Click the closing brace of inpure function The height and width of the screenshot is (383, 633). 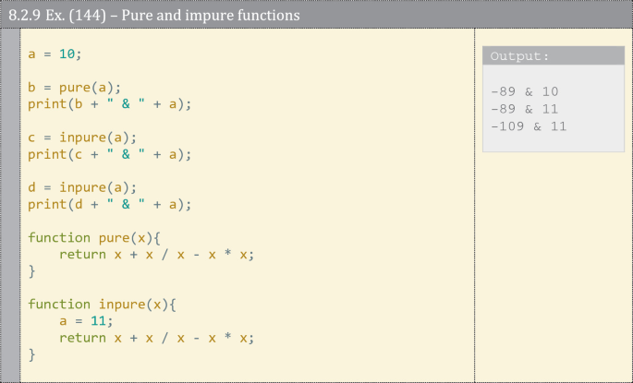(x=31, y=354)
